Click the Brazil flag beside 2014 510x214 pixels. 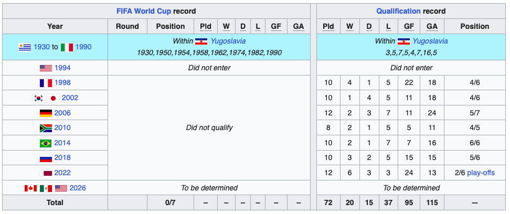click(x=46, y=143)
